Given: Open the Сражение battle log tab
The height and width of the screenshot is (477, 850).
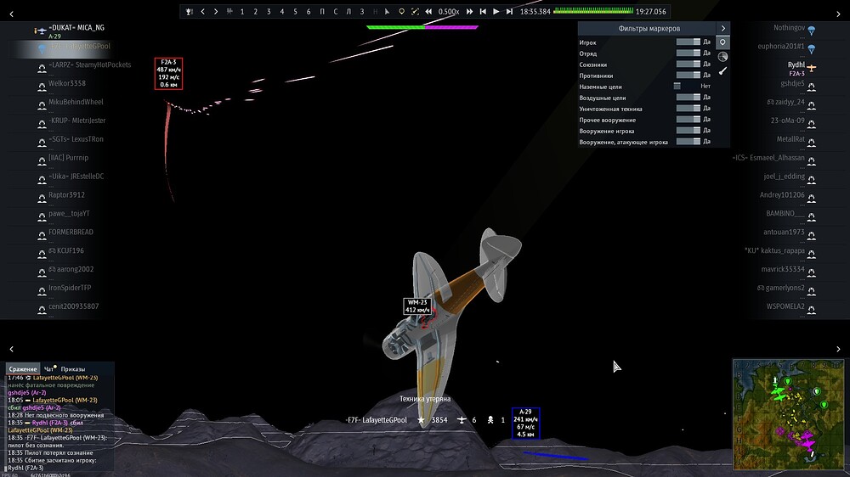Looking at the screenshot, I should pos(22,368).
